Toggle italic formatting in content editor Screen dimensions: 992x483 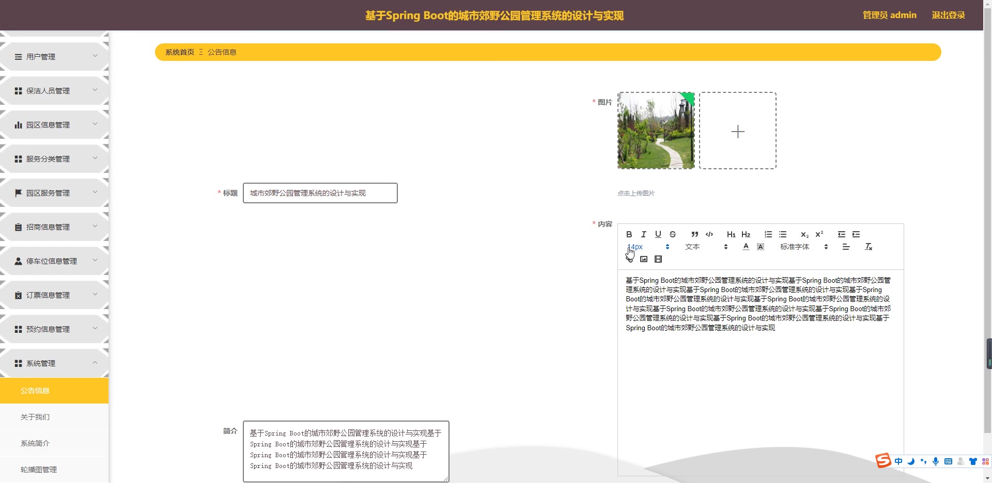643,234
